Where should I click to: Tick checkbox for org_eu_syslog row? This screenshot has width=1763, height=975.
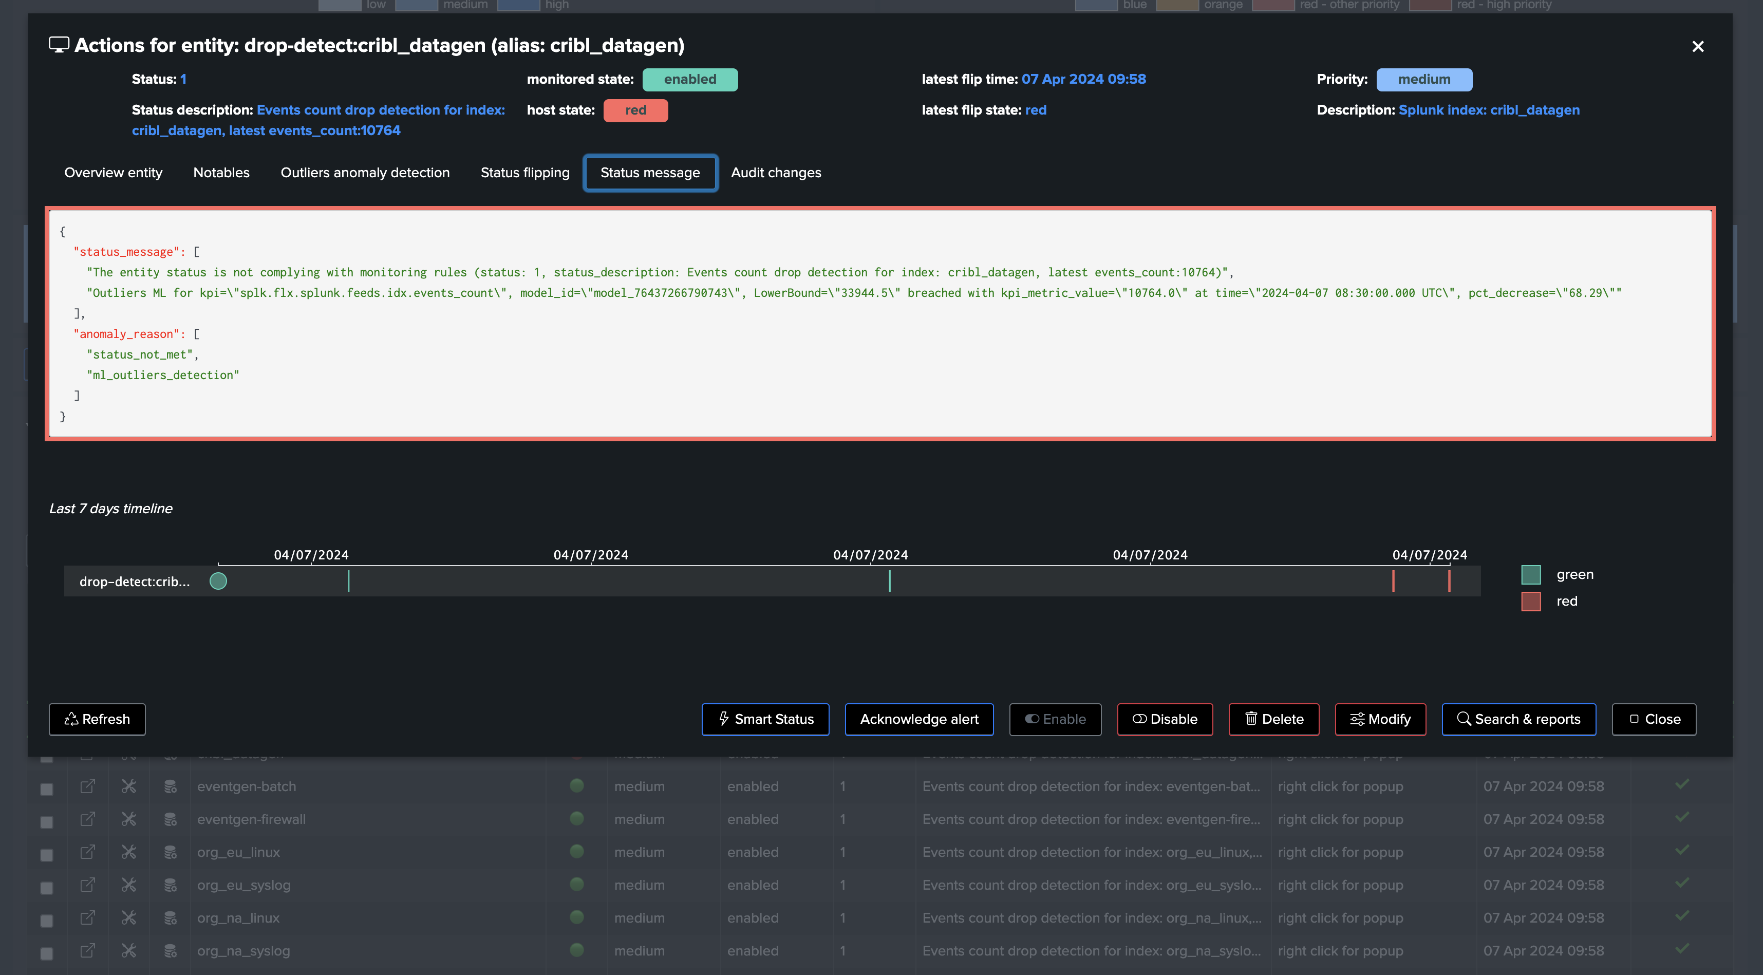(47, 888)
